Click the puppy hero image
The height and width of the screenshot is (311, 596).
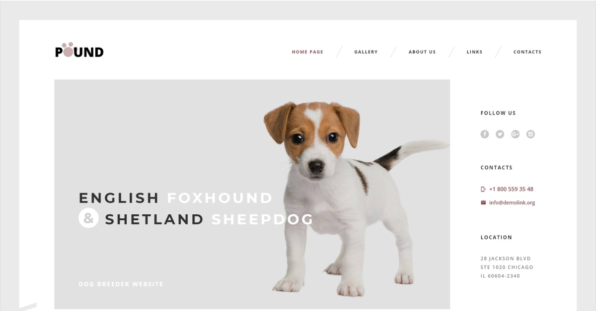356,198
